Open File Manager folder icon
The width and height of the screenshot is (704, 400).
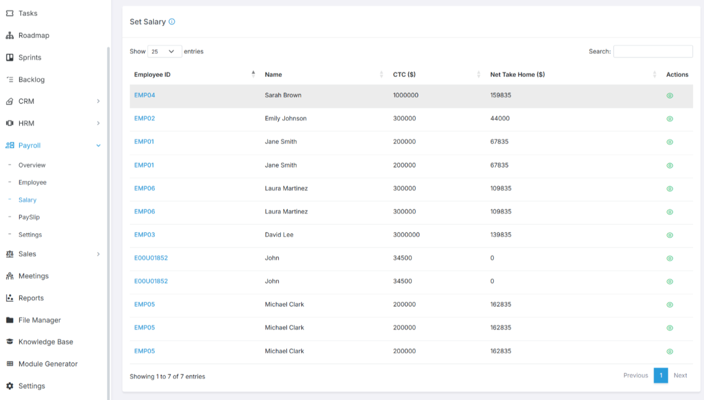point(9,320)
